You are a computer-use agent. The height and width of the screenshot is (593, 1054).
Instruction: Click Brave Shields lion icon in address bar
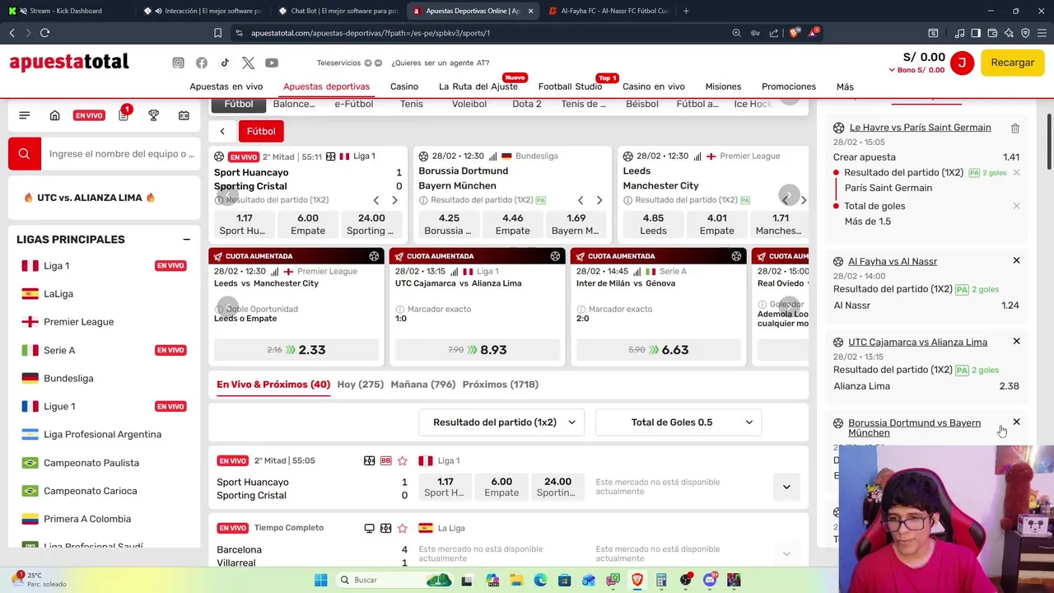pyautogui.click(x=794, y=33)
